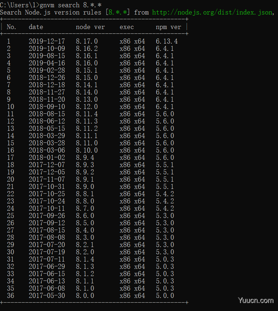Select node version 8.1.0
The height and width of the screenshot is (311, 278).
[x=85, y=288]
